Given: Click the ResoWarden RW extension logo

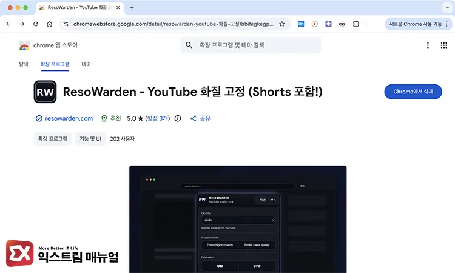Looking at the screenshot, I should click(x=45, y=92).
